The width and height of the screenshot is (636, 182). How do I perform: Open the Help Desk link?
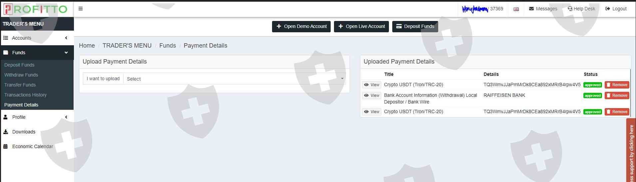tap(581, 9)
